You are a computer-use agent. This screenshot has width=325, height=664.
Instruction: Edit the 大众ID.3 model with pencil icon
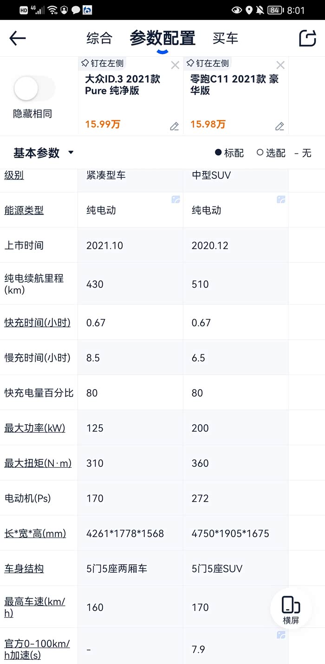click(x=174, y=126)
